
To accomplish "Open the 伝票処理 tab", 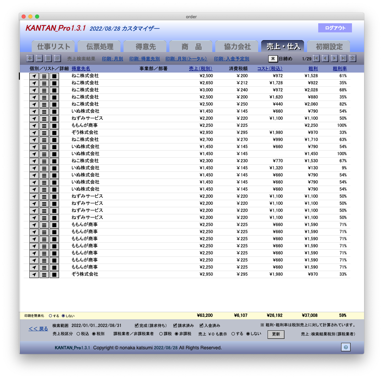I will (x=99, y=47).
